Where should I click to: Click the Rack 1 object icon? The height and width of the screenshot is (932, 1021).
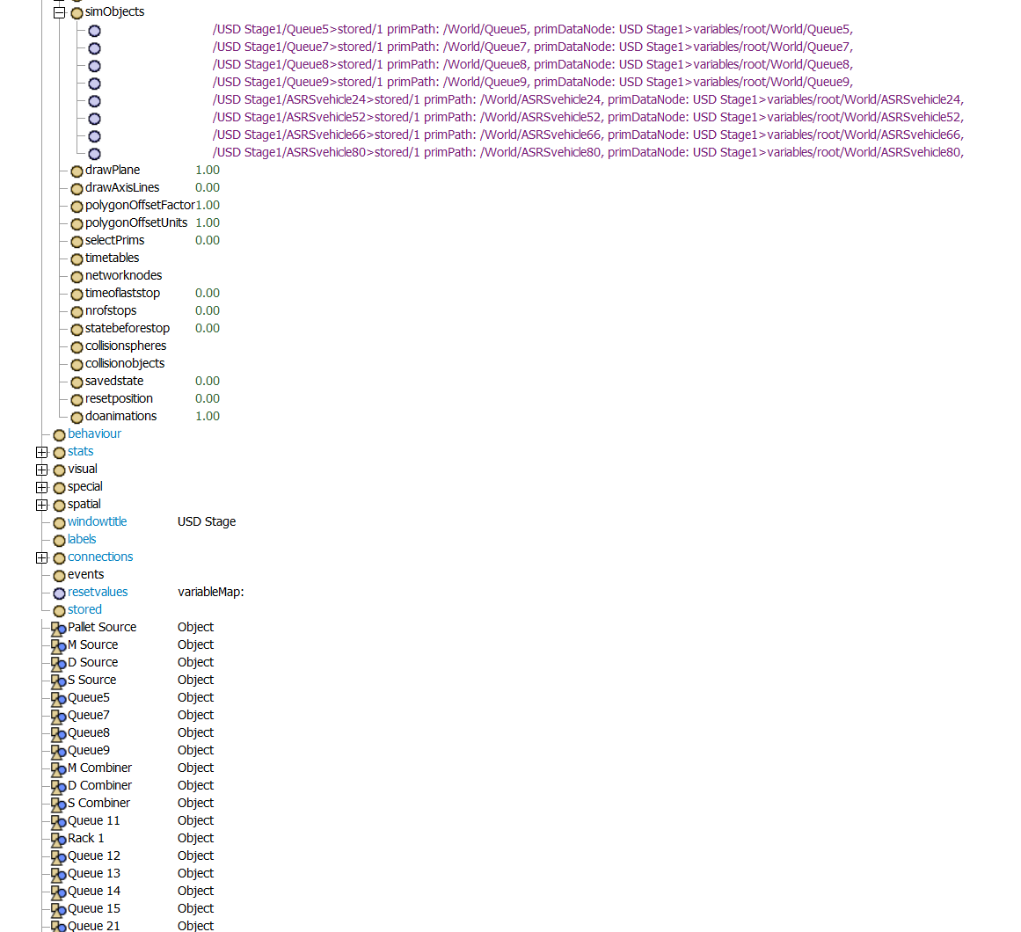click(x=58, y=839)
